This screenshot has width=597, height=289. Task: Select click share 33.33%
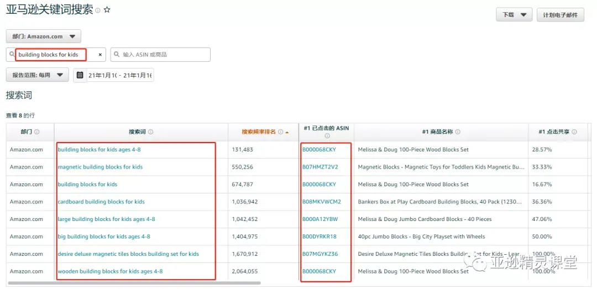pyautogui.click(x=542, y=167)
